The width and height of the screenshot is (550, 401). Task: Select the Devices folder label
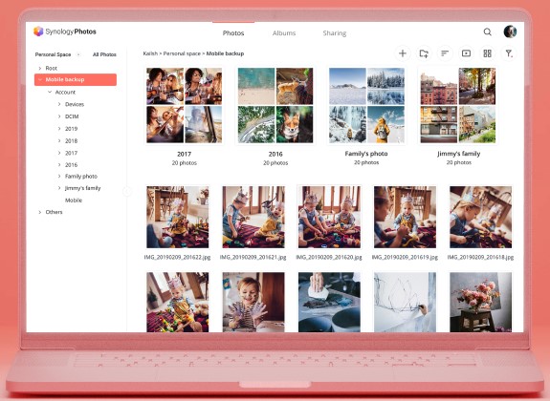click(x=75, y=104)
